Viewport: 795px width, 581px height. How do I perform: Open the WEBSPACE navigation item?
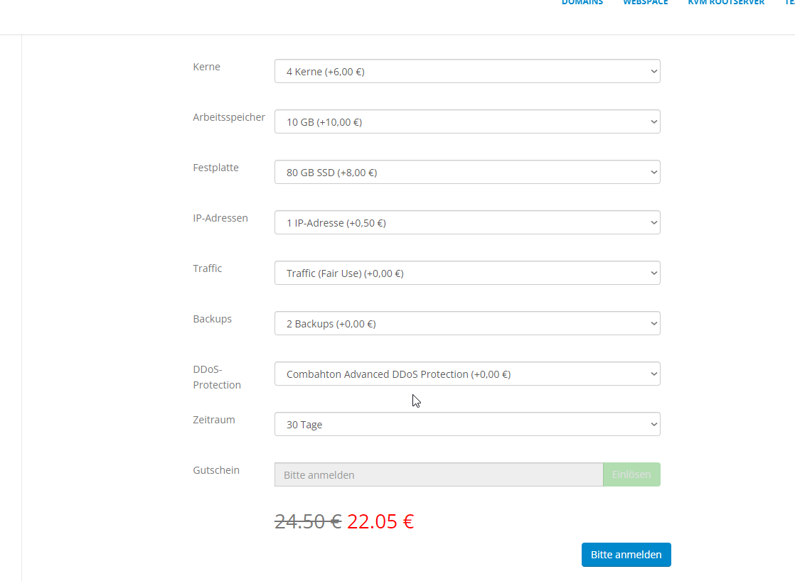pyautogui.click(x=645, y=3)
